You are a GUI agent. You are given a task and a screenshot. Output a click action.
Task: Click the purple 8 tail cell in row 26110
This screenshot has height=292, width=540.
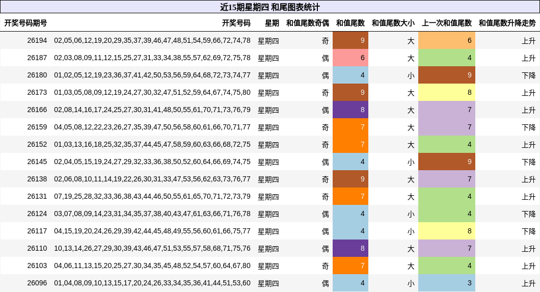[350, 248]
